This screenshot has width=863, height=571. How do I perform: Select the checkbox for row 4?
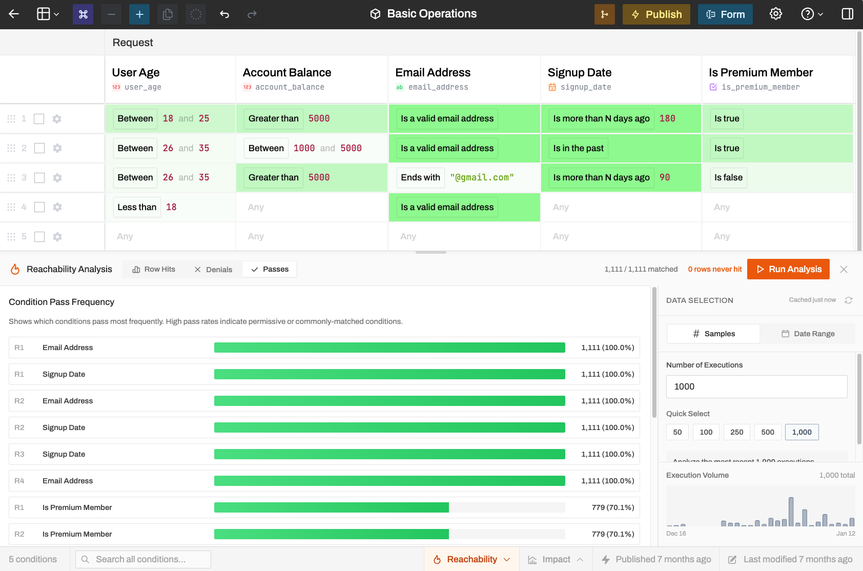[39, 207]
